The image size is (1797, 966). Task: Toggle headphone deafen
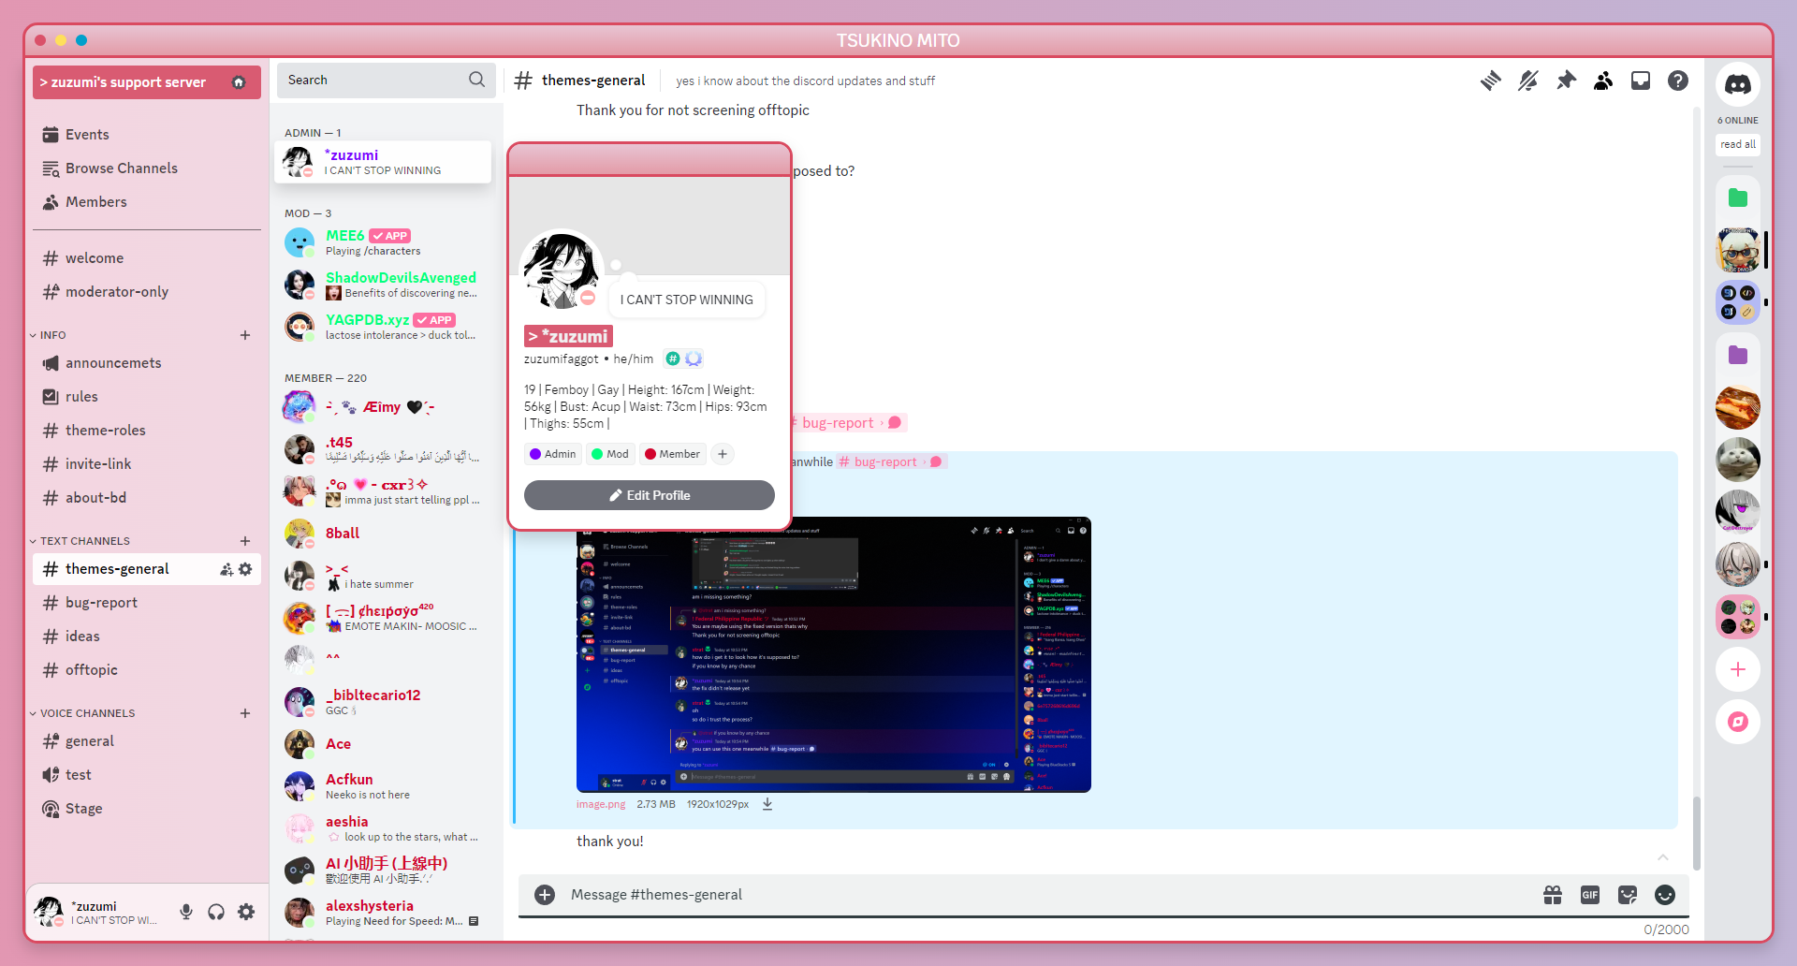(216, 912)
